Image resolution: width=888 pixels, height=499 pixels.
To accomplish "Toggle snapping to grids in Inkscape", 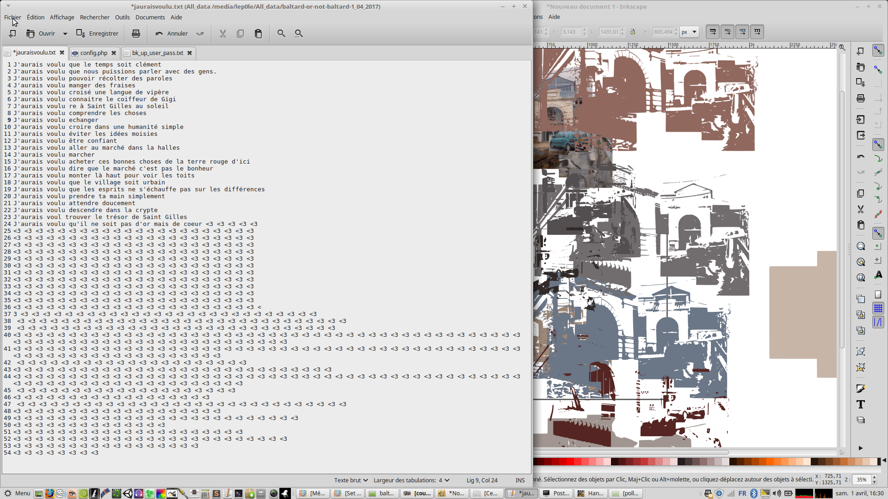I will 878,308.
